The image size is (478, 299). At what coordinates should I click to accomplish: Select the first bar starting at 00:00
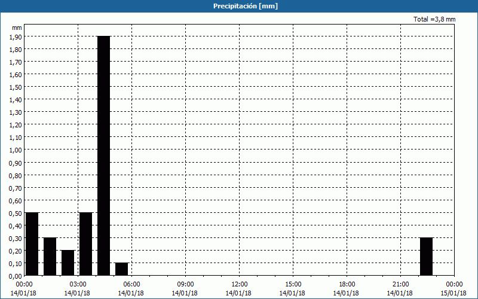[32, 244]
